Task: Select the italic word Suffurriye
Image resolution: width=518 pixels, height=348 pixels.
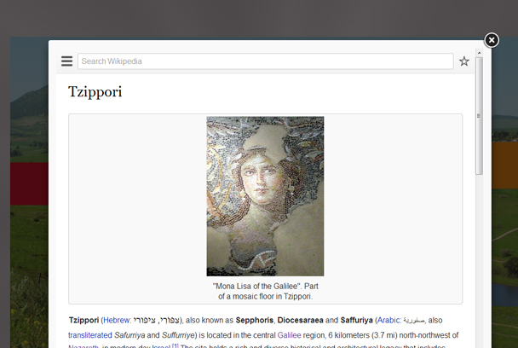Action: pos(178,335)
